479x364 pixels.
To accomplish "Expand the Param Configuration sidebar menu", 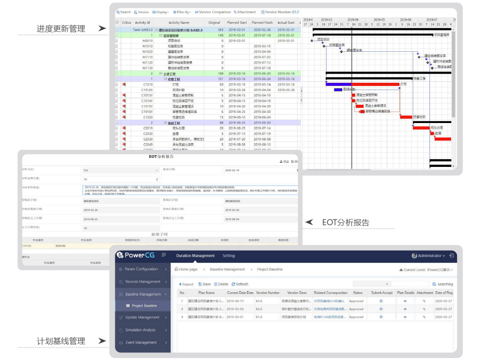I will tap(143, 269).
